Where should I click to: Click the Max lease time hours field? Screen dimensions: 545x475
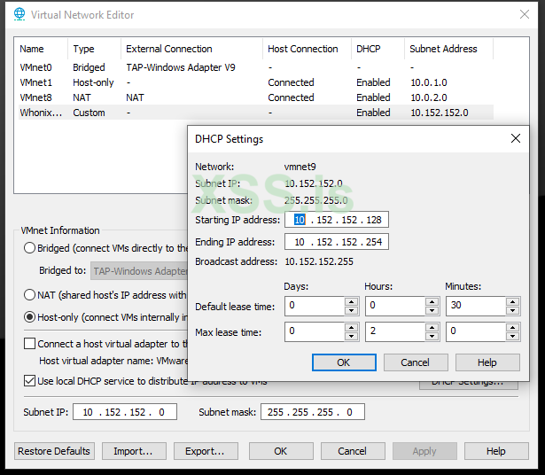pos(395,331)
